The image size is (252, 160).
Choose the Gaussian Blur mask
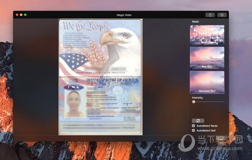pos(207,82)
